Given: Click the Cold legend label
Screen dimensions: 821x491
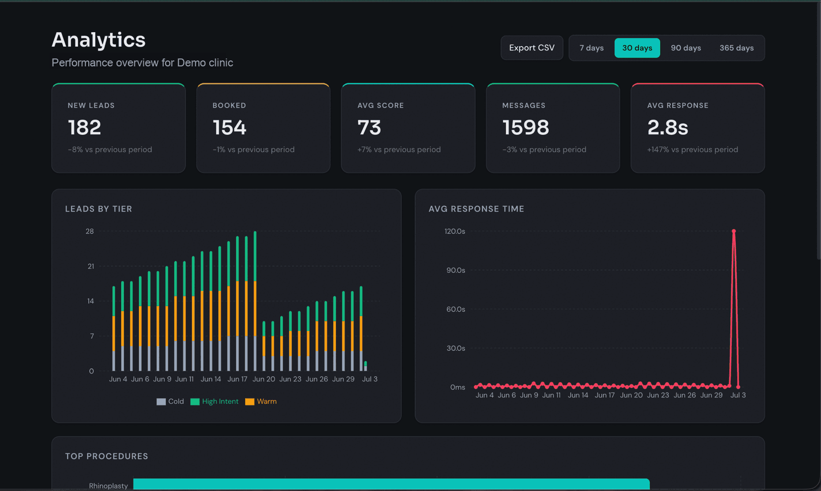Looking at the screenshot, I should click(176, 402).
